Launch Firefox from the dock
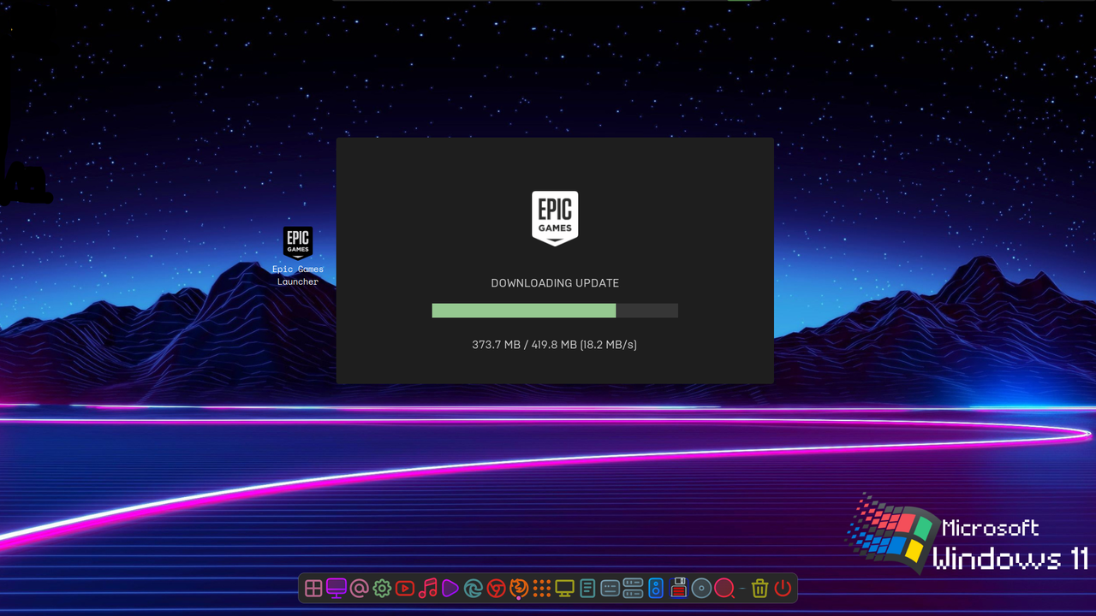 pyautogui.click(x=519, y=589)
